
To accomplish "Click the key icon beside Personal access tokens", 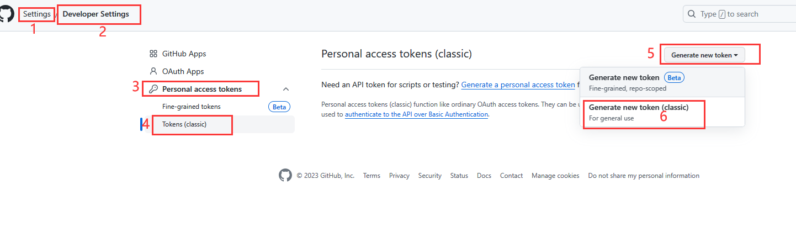I will tap(153, 89).
